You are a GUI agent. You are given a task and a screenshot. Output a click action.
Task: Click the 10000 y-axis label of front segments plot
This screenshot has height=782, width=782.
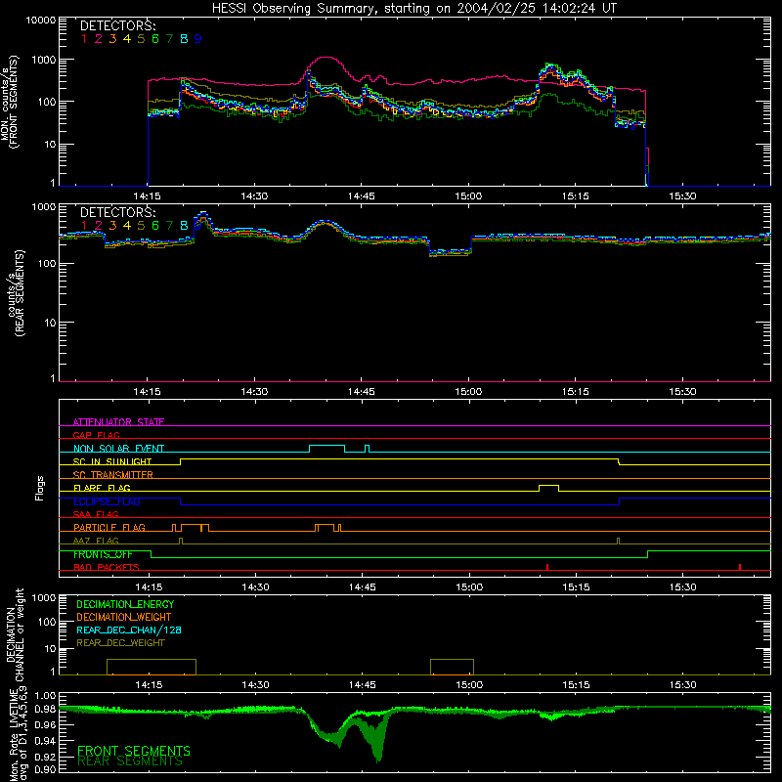tap(41, 21)
